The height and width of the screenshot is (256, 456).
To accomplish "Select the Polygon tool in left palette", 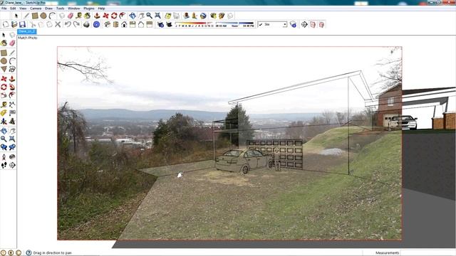I will pos(4,69).
